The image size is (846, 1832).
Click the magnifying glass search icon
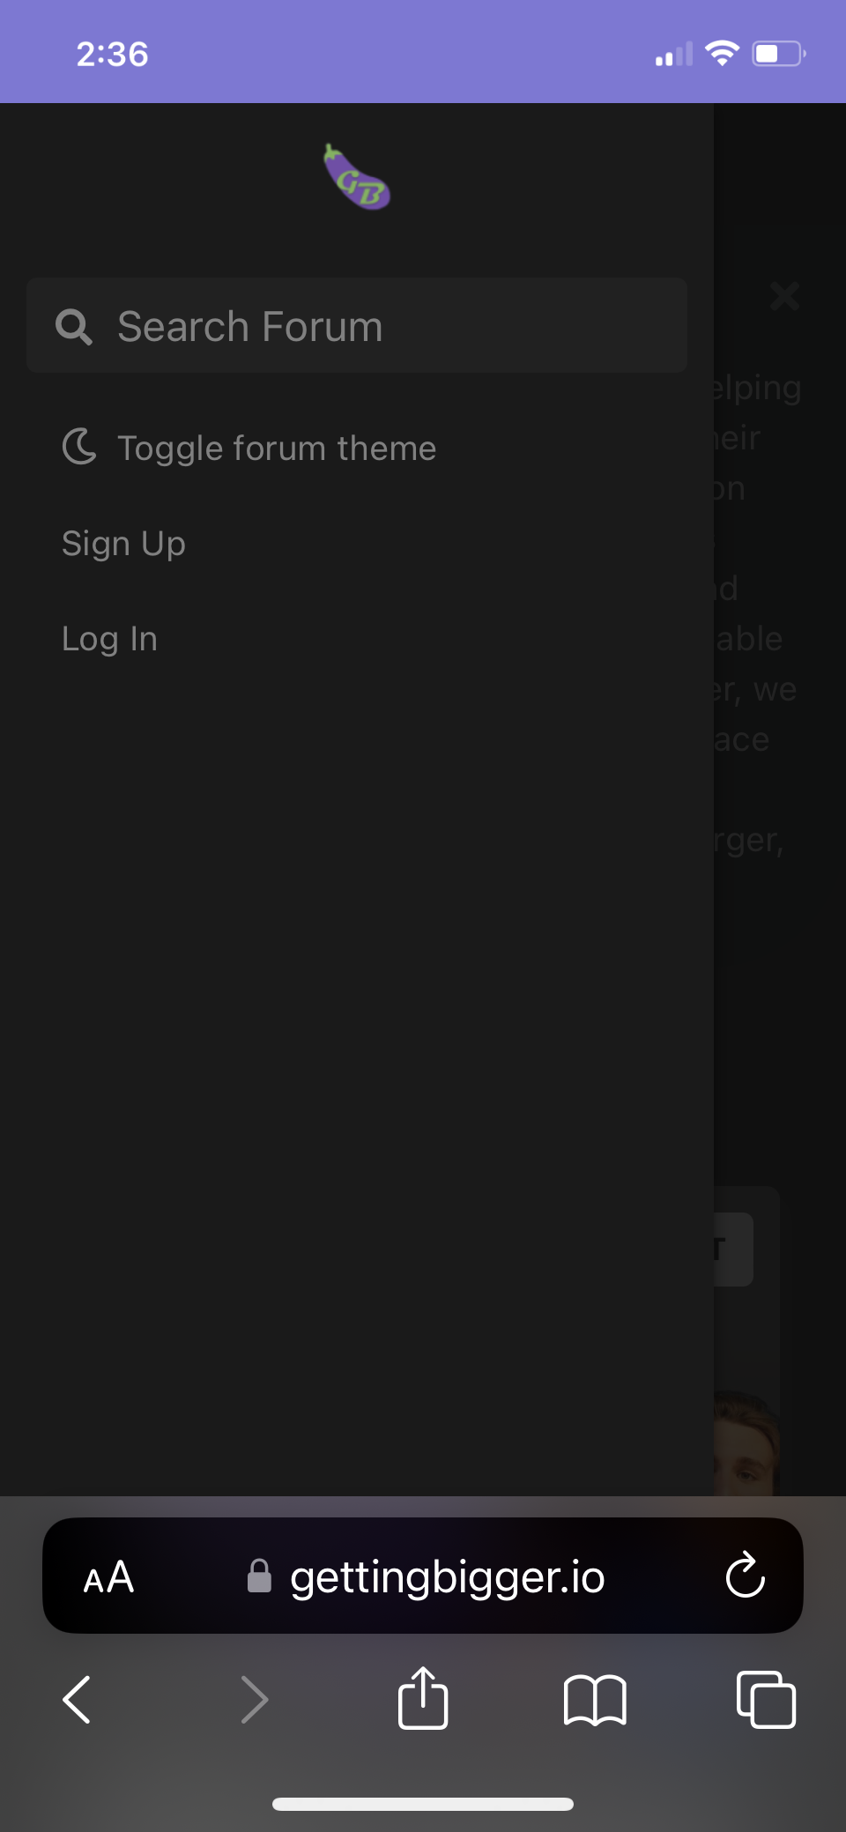pos(74,327)
